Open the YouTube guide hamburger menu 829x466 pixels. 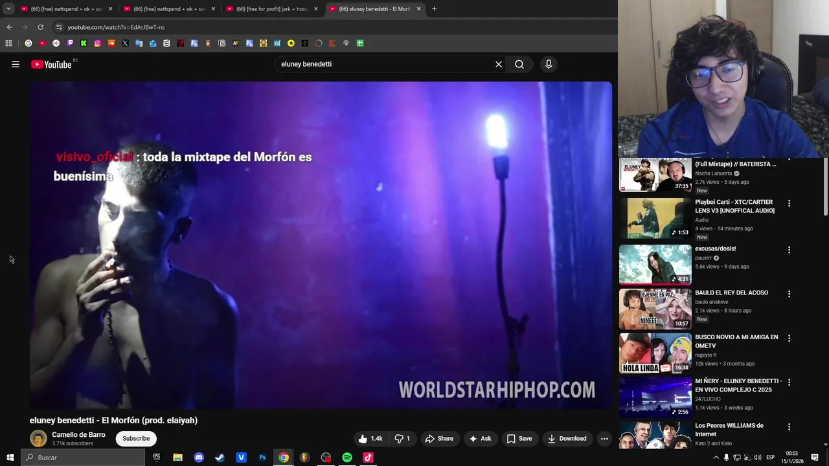point(16,64)
